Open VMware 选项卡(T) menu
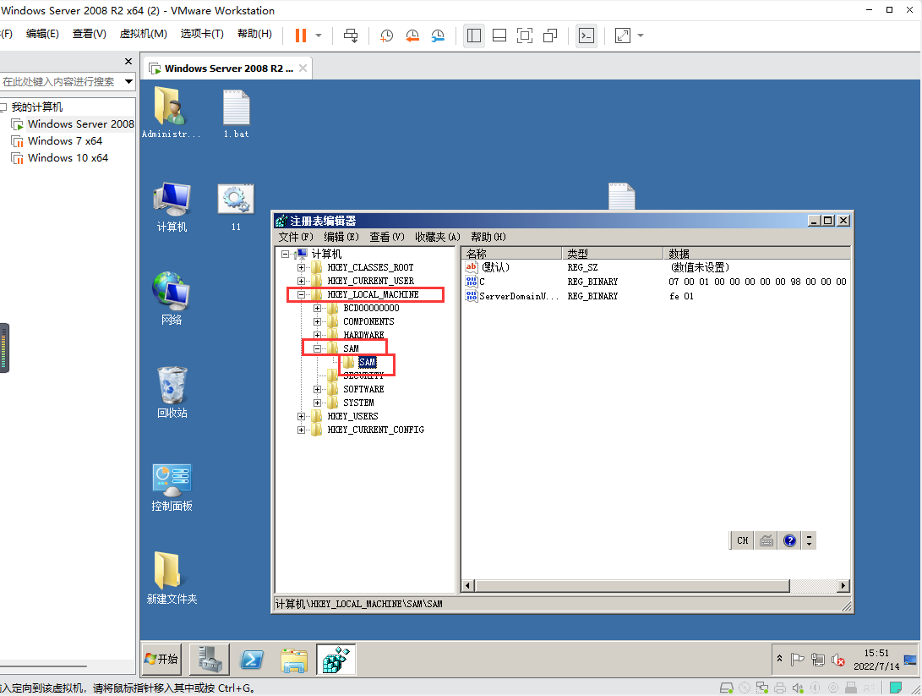The height and width of the screenshot is (696, 922). tap(202, 34)
